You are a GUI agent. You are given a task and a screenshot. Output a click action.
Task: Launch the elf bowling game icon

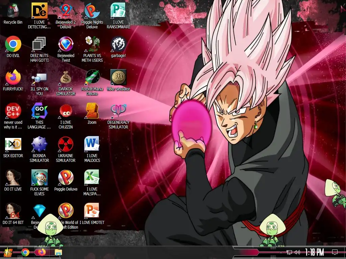[x=39, y=183]
